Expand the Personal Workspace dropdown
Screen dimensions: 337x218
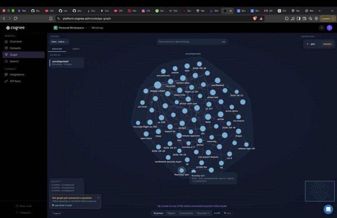click(x=70, y=28)
